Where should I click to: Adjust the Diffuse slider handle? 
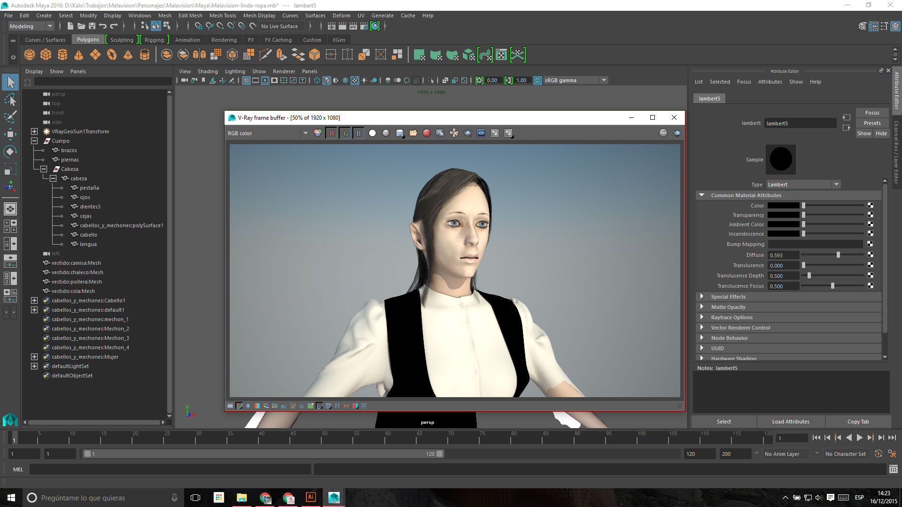tap(838, 255)
